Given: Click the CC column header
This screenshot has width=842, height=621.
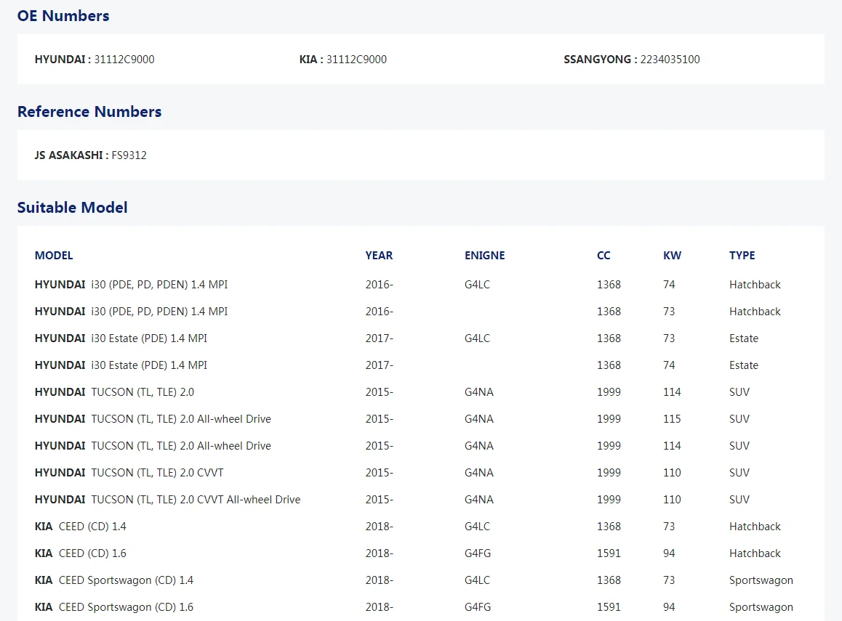Looking at the screenshot, I should [x=604, y=255].
